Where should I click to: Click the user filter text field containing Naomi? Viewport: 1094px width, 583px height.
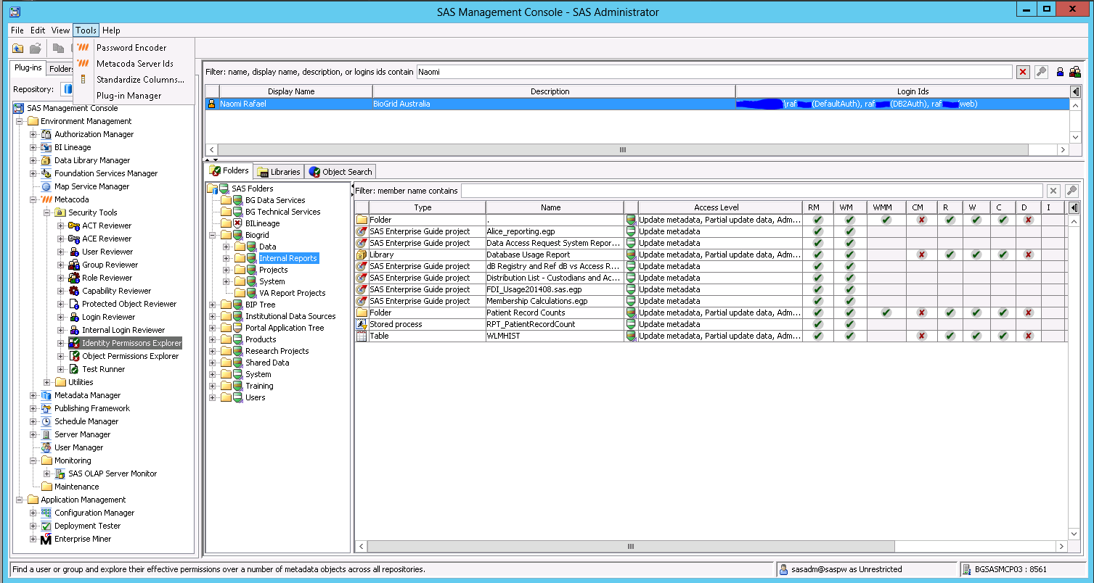(x=714, y=72)
